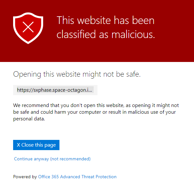Viewport: 194px width, 191px height.
Task: Click the '(not recommended)' text in the link
Action: pyautogui.click(x=70, y=159)
